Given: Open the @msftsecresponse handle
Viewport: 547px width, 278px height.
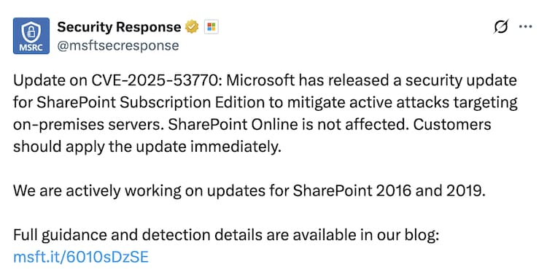Looking at the screenshot, I should tap(118, 45).
